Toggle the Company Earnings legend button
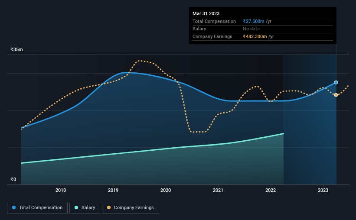Screen dimensions: 356x220 coord(131,208)
